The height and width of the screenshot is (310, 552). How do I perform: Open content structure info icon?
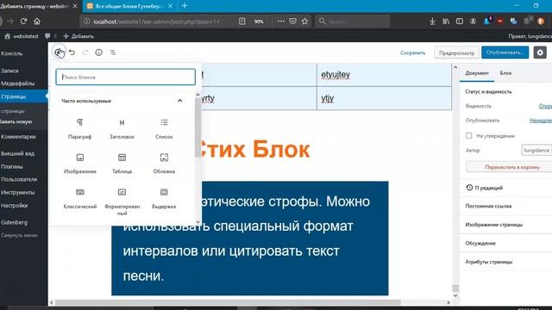[x=98, y=53]
